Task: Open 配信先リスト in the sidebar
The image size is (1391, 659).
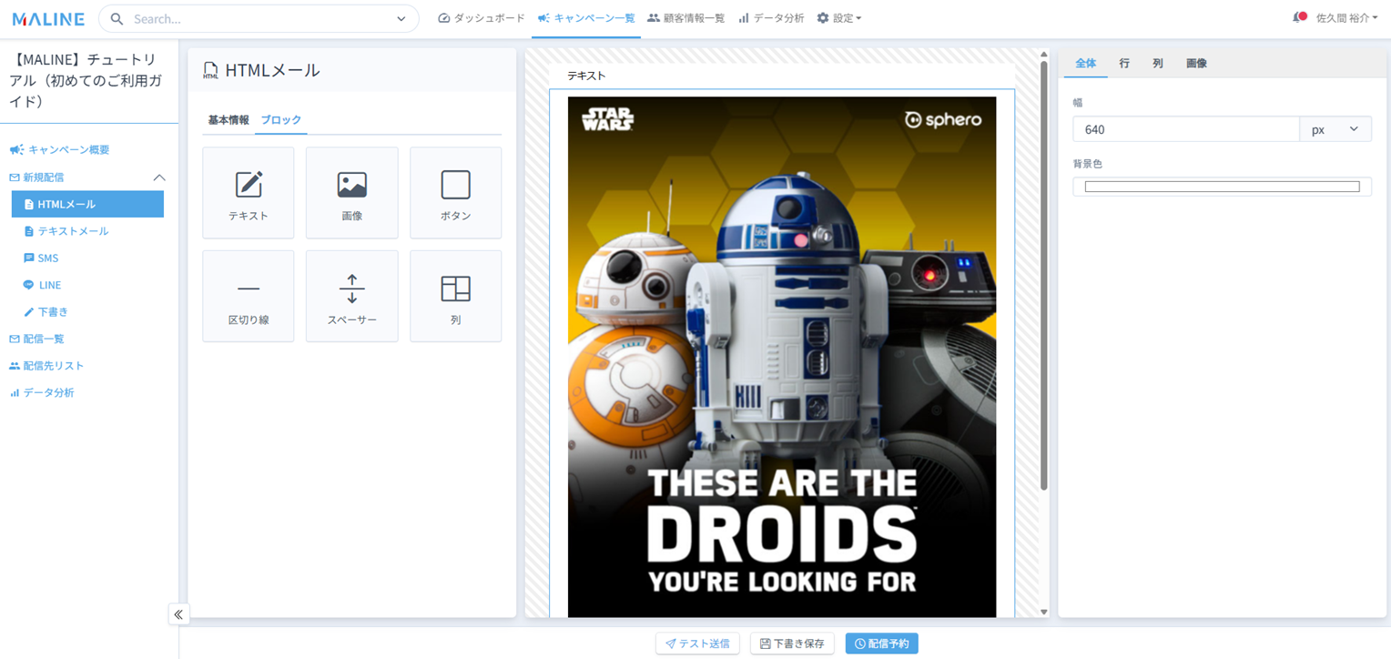Action: tap(46, 366)
